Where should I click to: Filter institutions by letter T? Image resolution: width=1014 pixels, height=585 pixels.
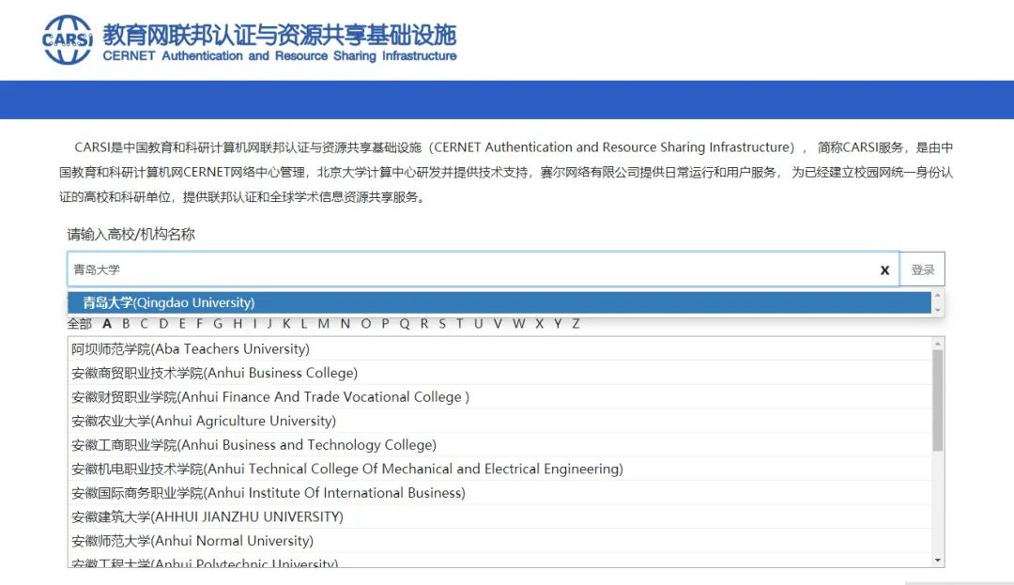tap(460, 323)
